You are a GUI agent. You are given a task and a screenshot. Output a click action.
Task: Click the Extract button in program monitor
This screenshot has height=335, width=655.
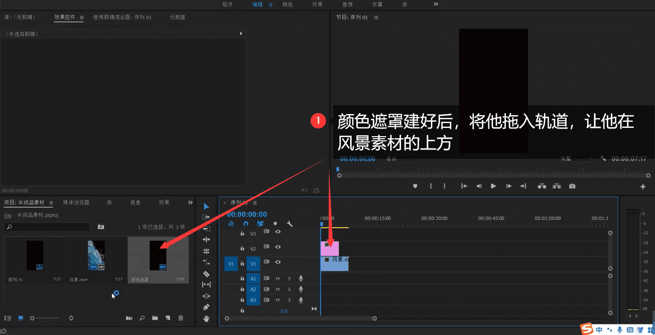(557, 186)
